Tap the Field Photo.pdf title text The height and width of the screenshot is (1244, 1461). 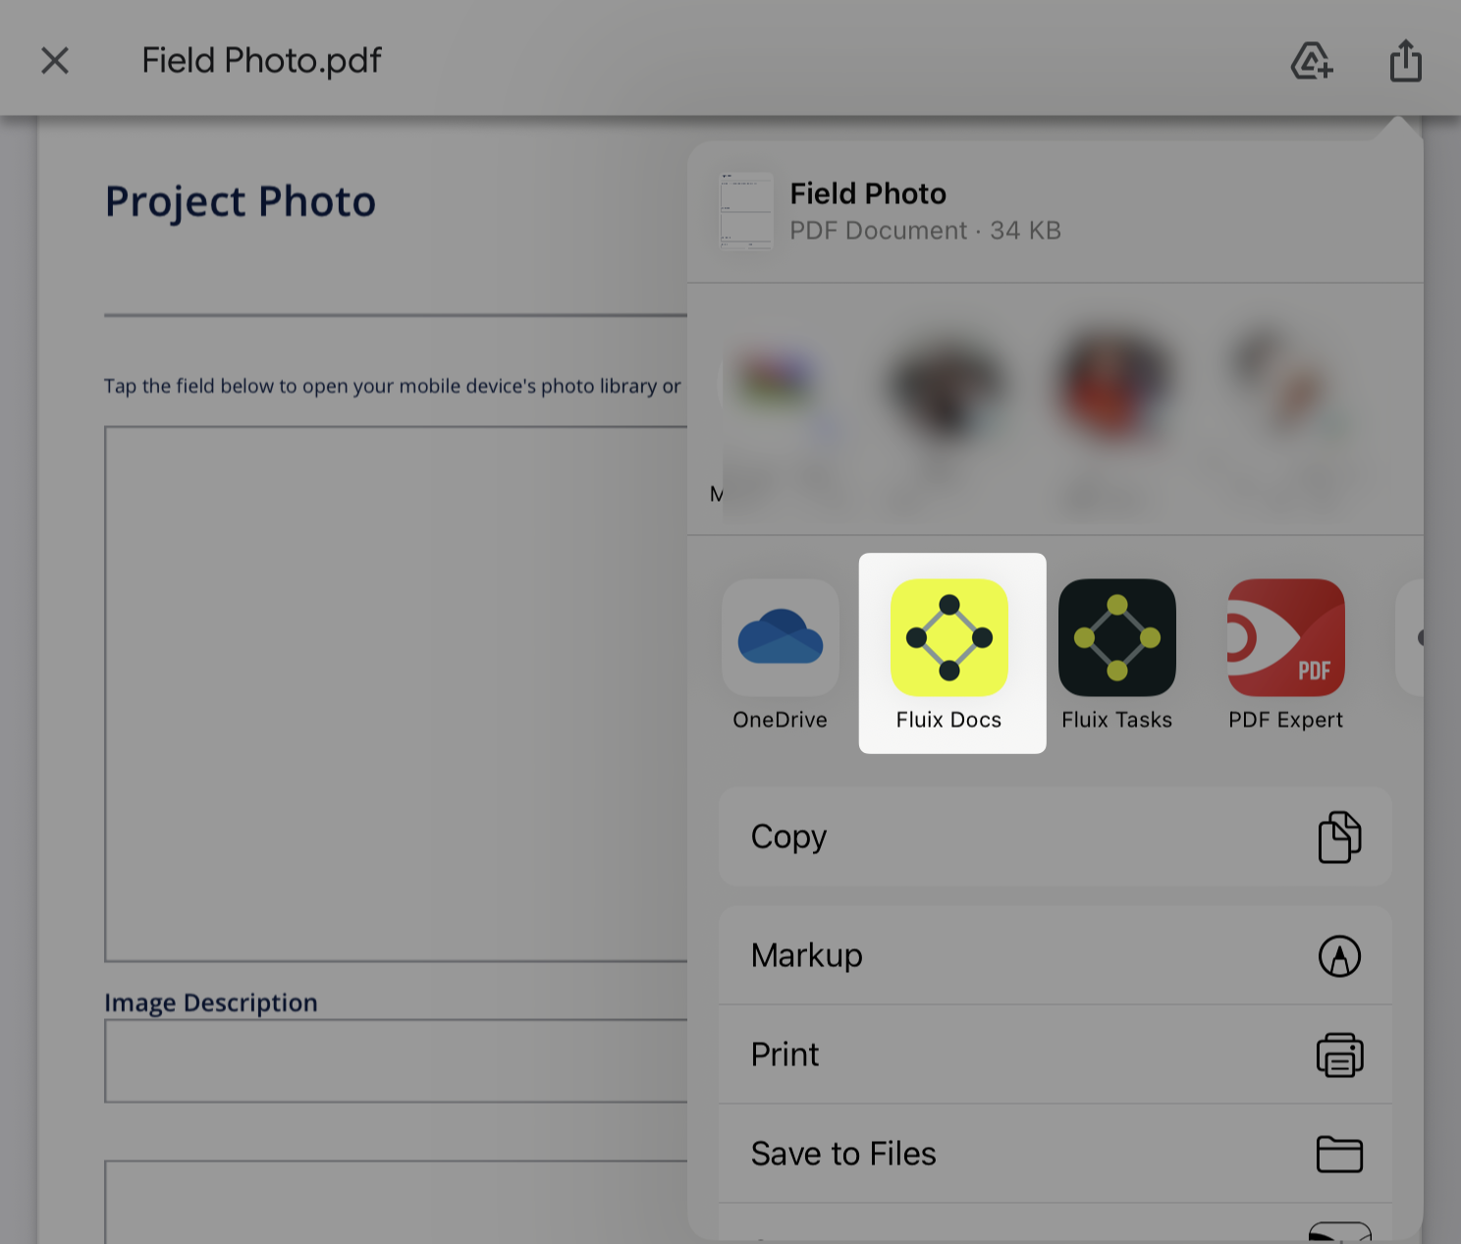point(261,61)
